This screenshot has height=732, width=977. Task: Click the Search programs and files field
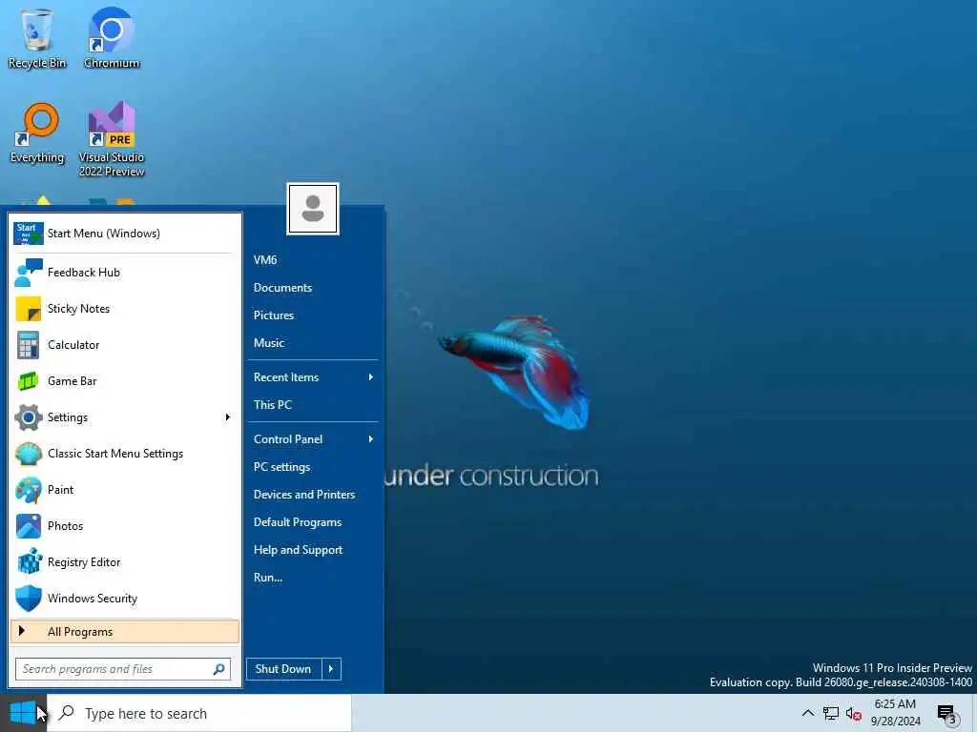tap(123, 669)
